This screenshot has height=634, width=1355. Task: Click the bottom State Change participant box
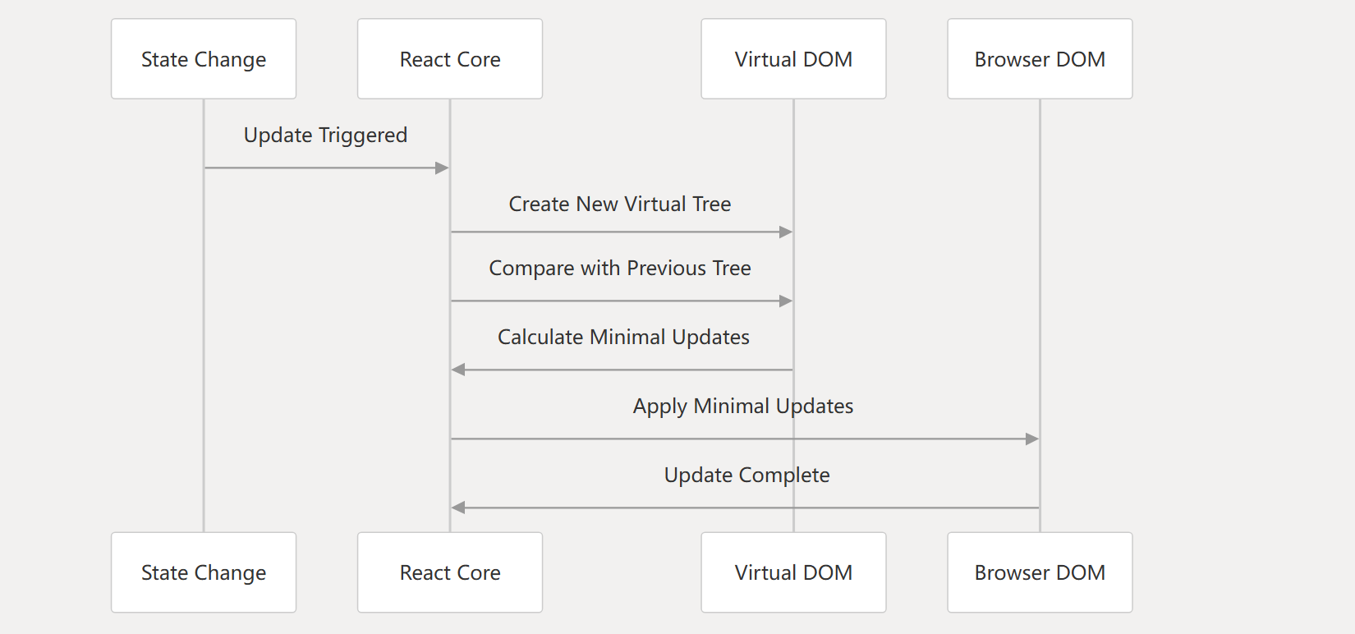click(204, 572)
